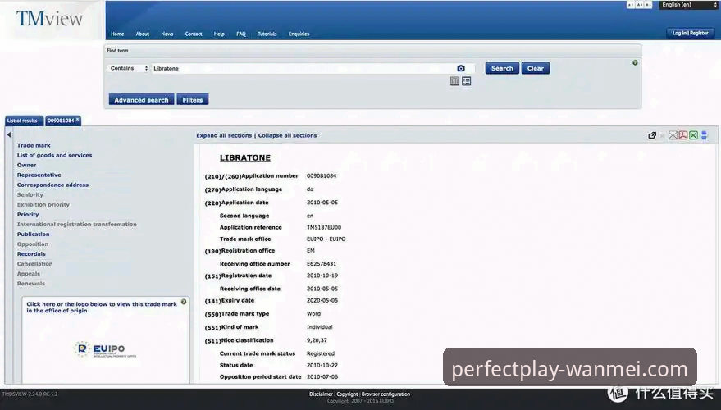
Task: Jump to Correspondence address section
Action: coord(52,184)
